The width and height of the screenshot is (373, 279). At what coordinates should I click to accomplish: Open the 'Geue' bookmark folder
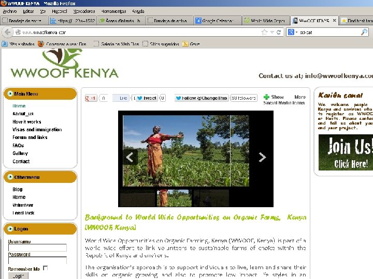point(191,44)
